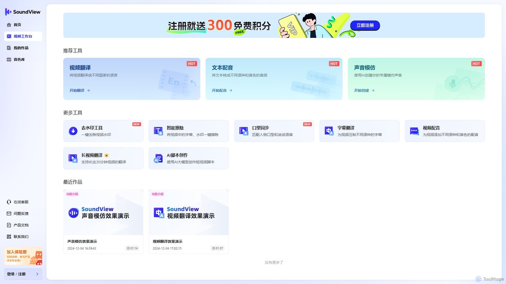Viewport: 506px width, 284px height.
Task: Click the AI脚本创作 icon
Action: 158,159
